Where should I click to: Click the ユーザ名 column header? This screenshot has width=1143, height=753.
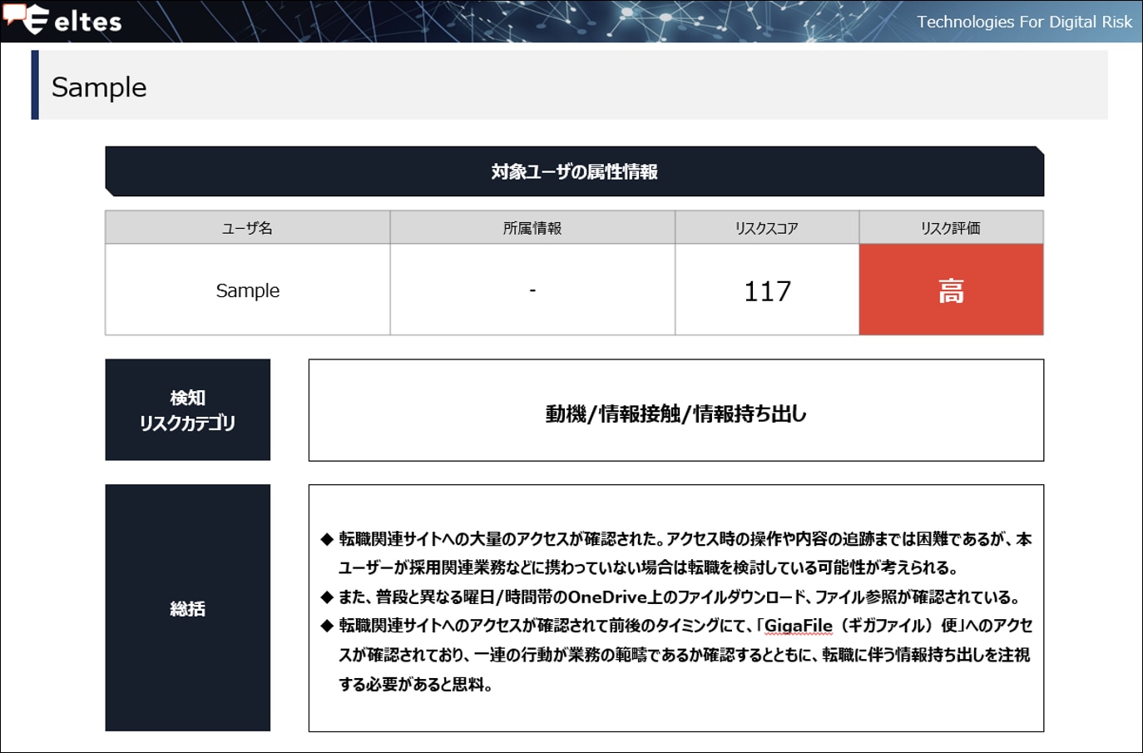pyautogui.click(x=247, y=228)
